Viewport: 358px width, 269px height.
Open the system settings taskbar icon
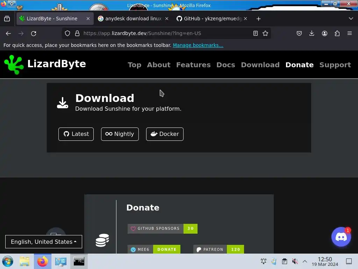pos(61,261)
